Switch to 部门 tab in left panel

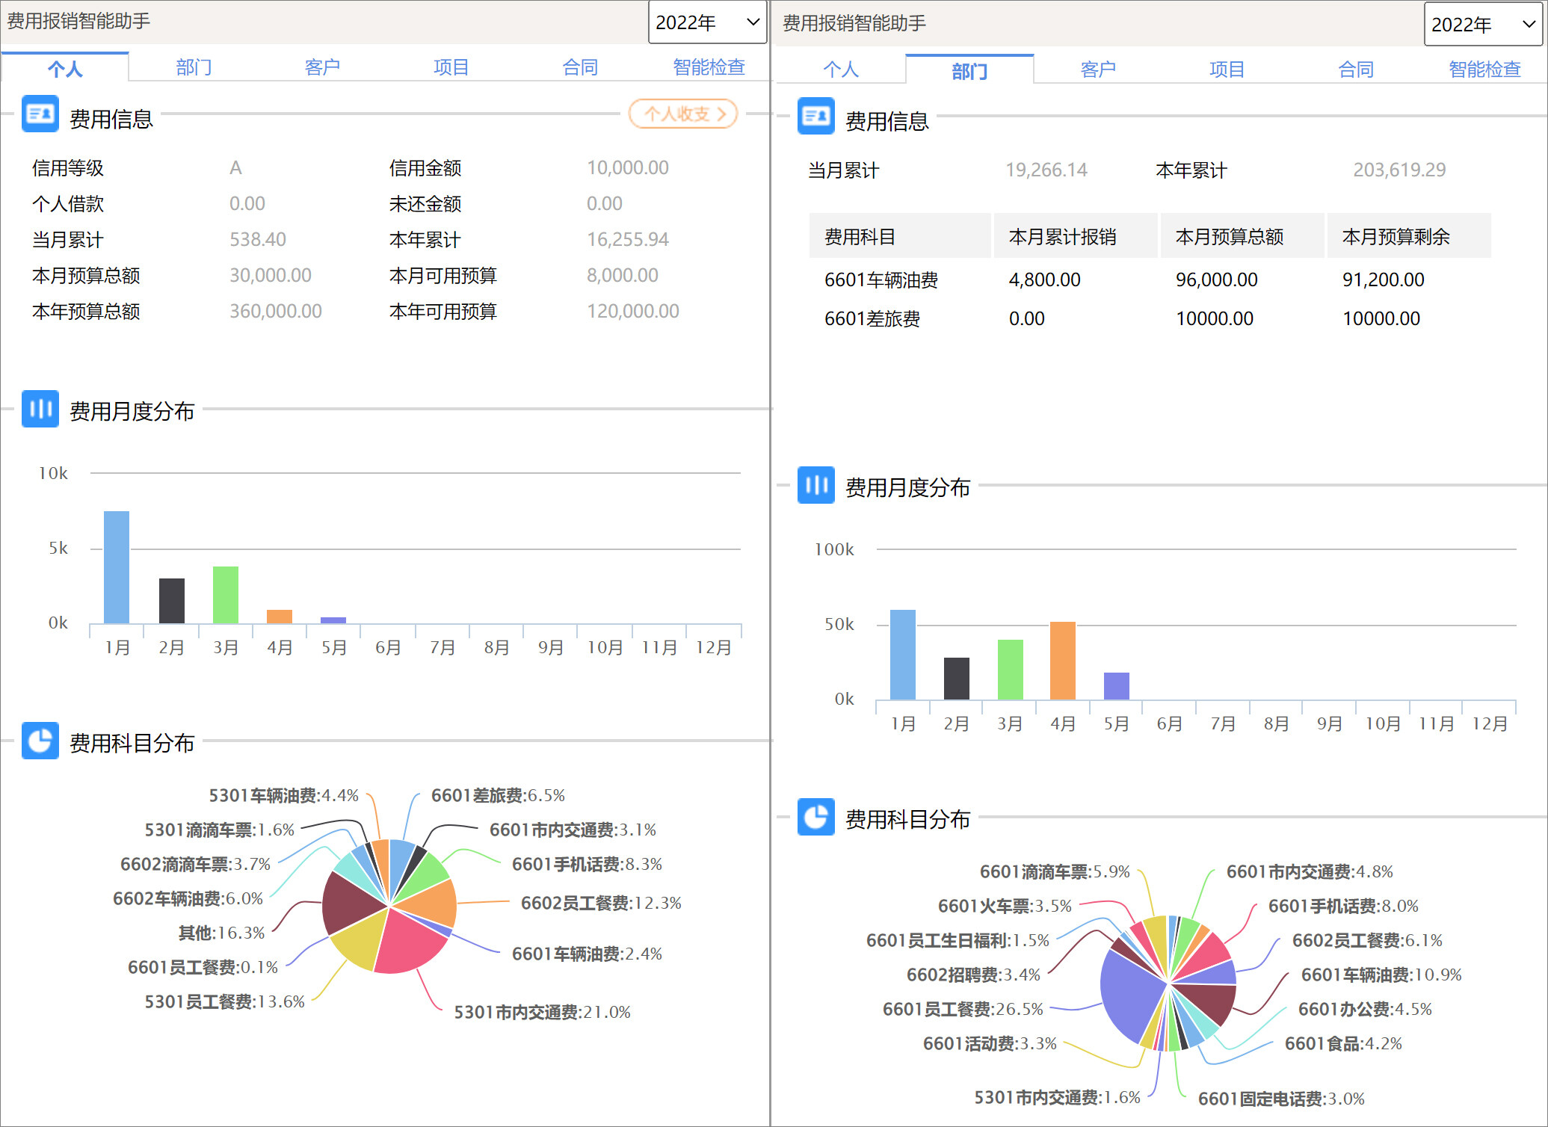194,67
